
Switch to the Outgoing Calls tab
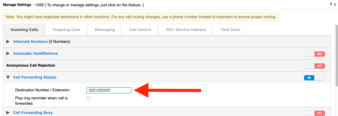point(66,30)
